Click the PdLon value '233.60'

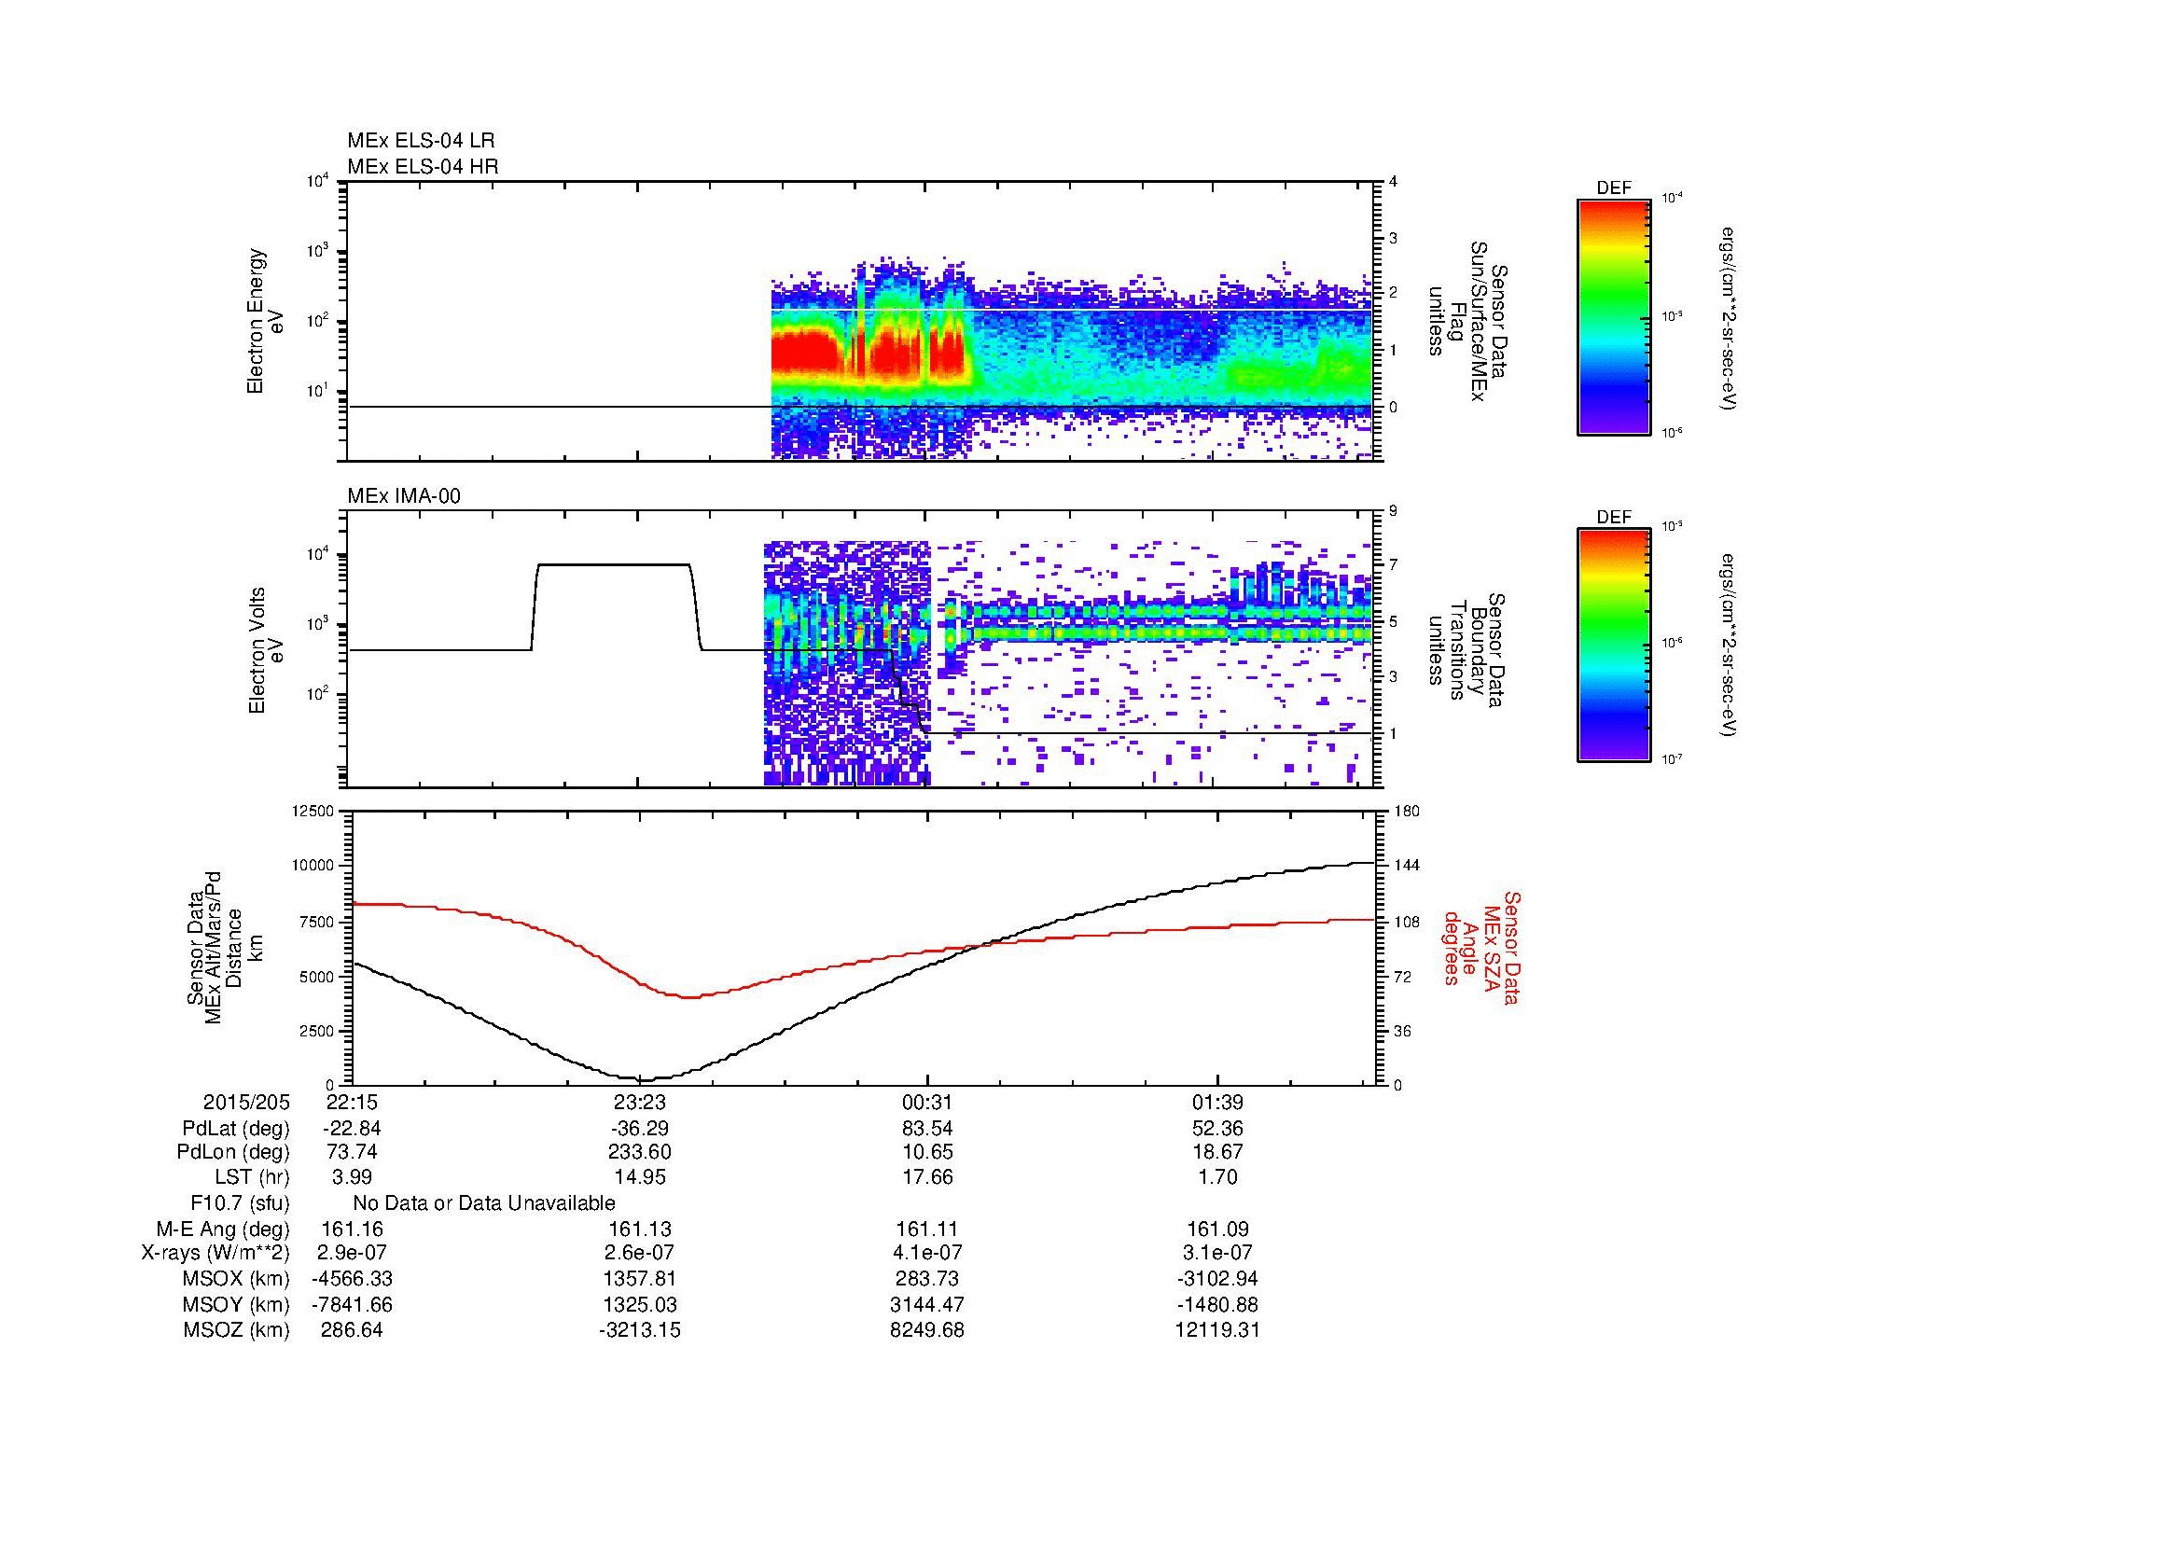tap(640, 1152)
